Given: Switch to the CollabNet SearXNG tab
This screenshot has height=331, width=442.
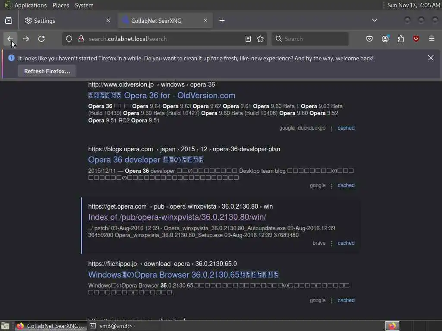Looking at the screenshot, I should pos(165,21).
